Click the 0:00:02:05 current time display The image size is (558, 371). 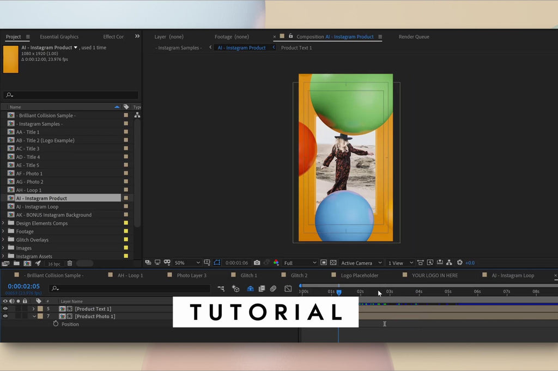click(23, 287)
